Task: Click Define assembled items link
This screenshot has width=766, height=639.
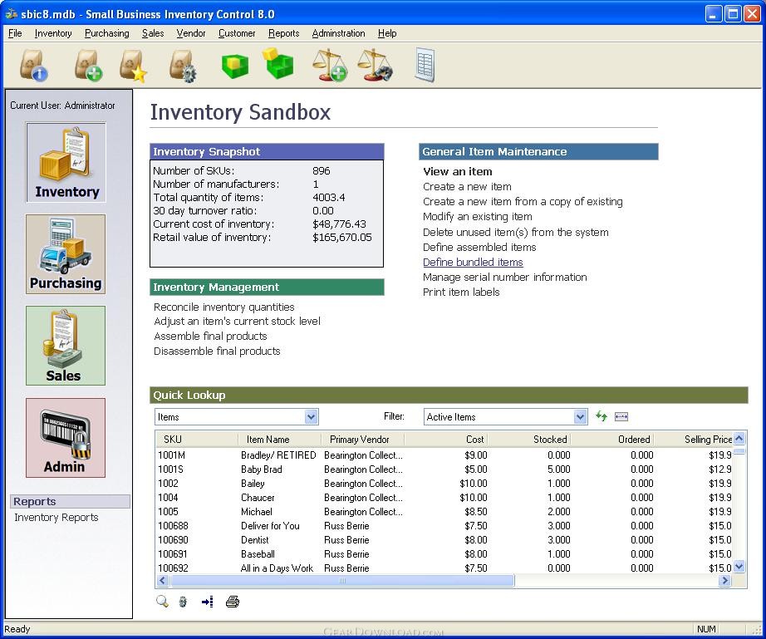Action: click(479, 247)
